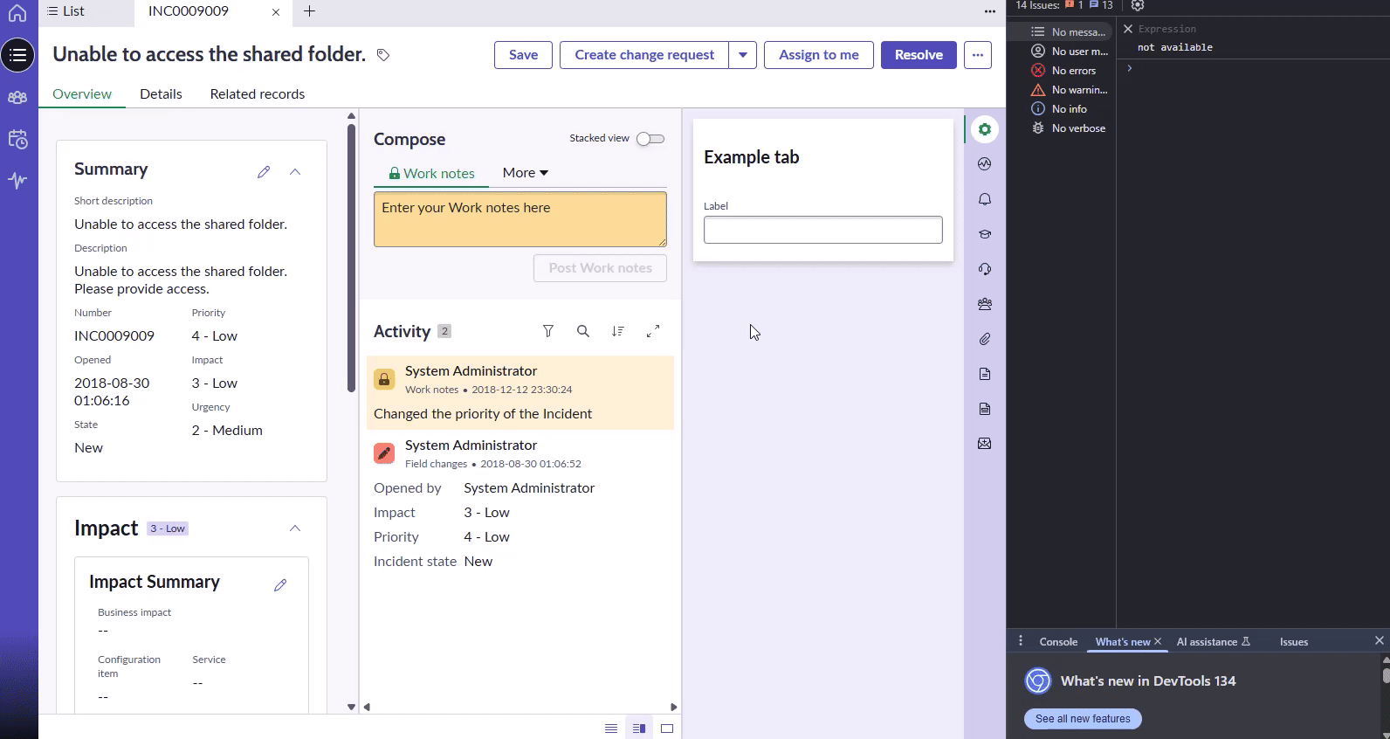
Task: Click the tag icon beside incident title
Action: coord(382,55)
